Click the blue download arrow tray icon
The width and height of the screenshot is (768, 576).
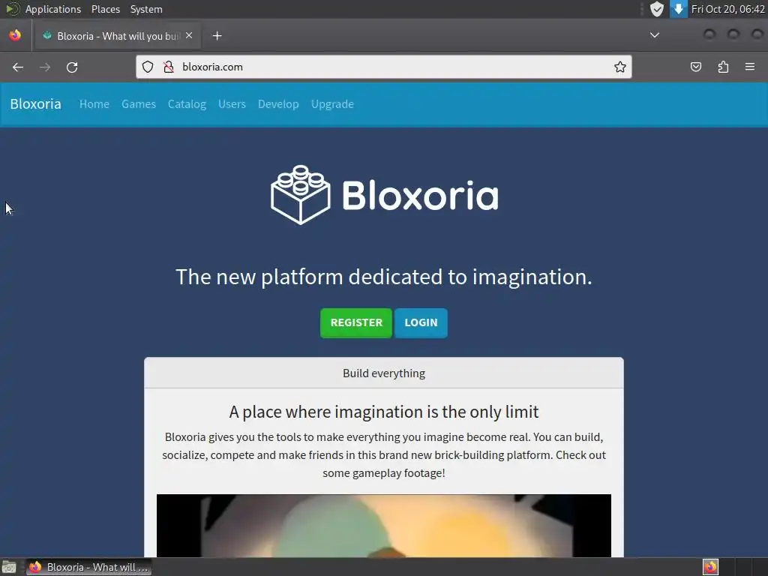pyautogui.click(x=678, y=9)
